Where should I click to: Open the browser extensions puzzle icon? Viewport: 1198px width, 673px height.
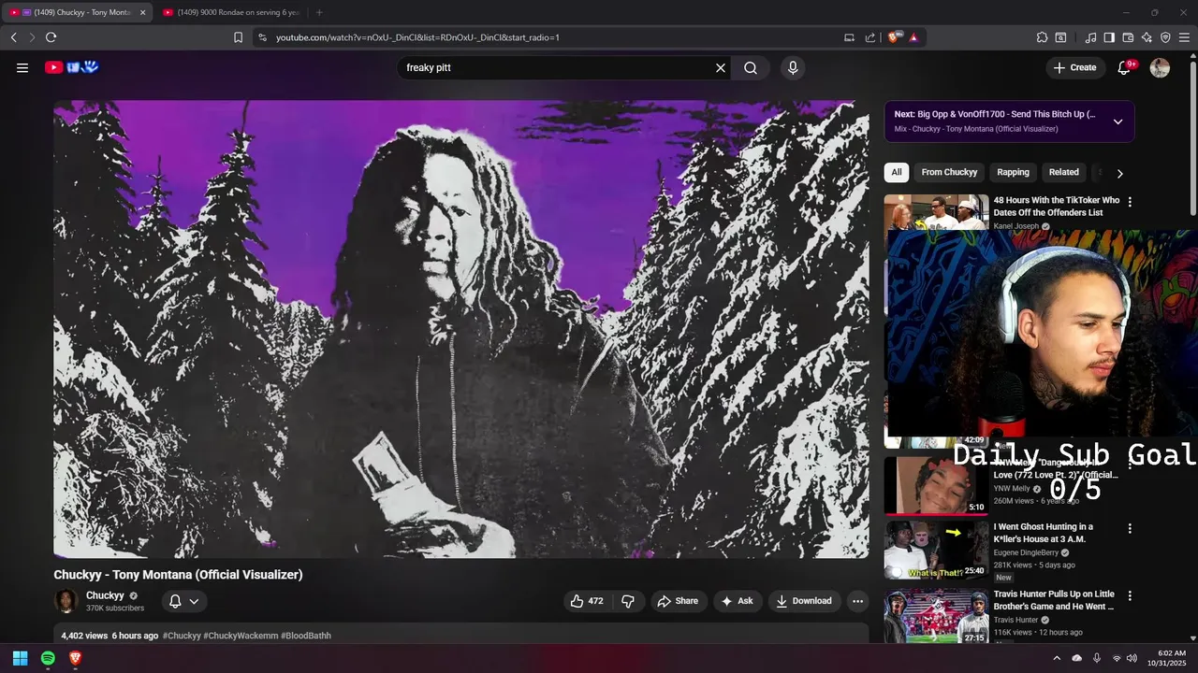point(1042,37)
